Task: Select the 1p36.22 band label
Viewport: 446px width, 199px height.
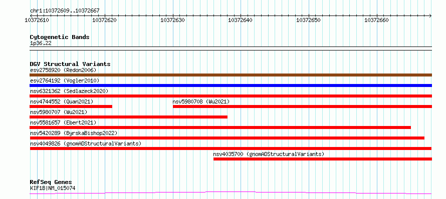Action: click(x=41, y=43)
